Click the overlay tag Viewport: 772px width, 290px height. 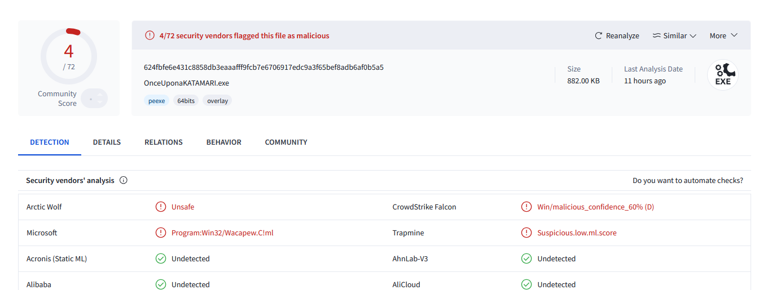click(217, 101)
